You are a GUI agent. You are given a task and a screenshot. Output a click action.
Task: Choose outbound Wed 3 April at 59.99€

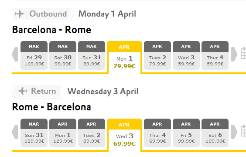click(186, 55)
